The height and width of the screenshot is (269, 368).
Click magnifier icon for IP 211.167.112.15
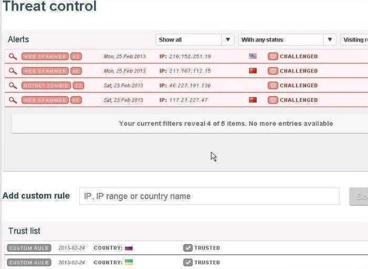pyautogui.click(x=13, y=71)
